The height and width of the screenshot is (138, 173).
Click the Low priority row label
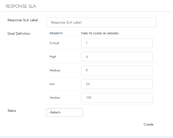coord(52,84)
